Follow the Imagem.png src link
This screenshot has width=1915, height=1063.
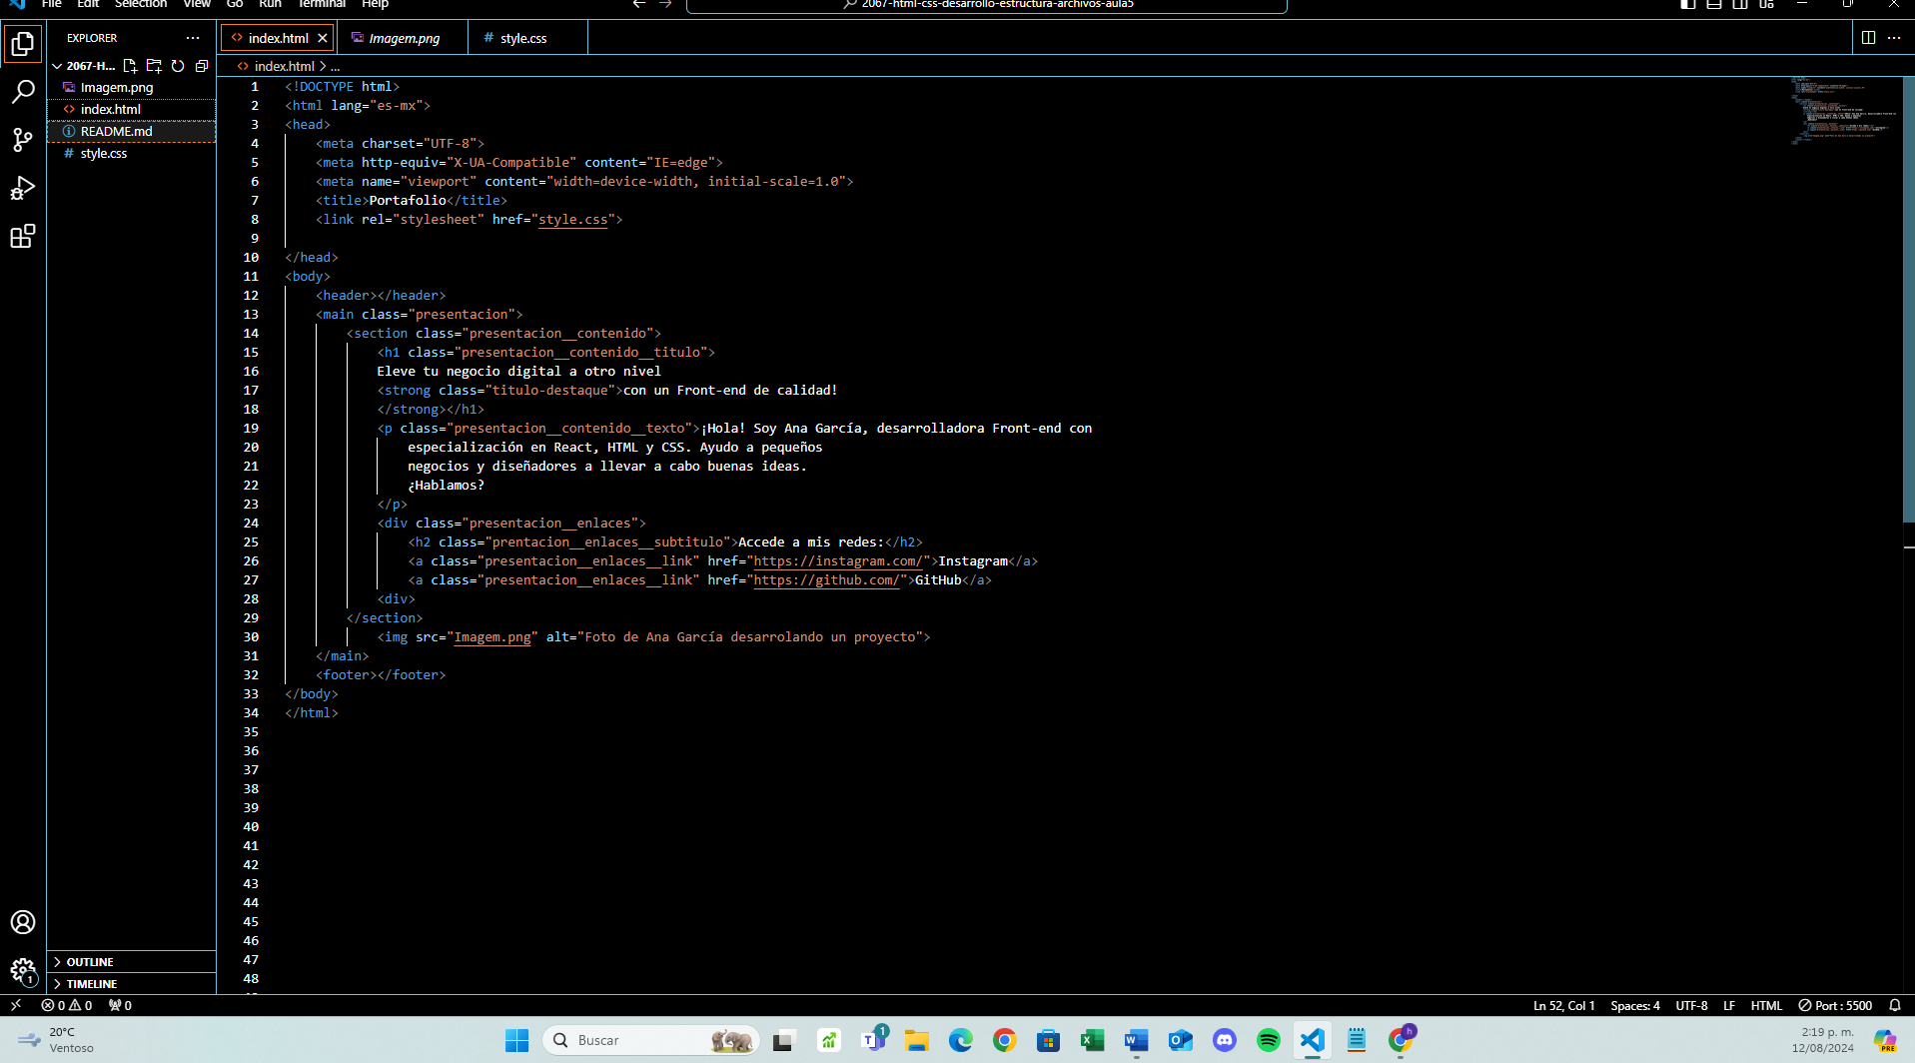[x=492, y=637]
